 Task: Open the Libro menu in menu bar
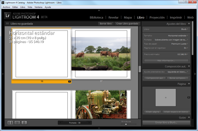click(x=23, y=7)
